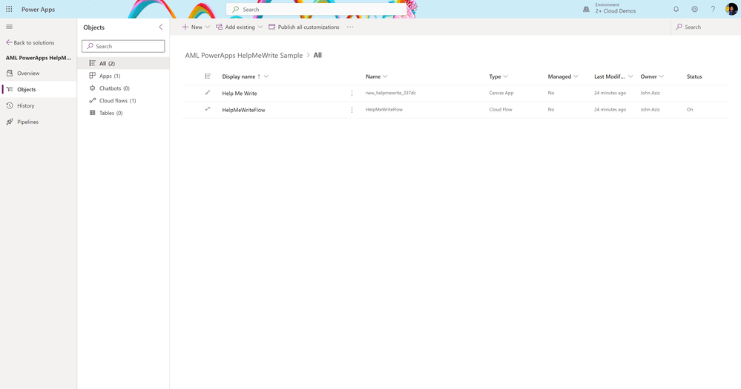Click AML PowerApps HelpMeWrite Sample breadcrumb
The height and width of the screenshot is (389, 741).
pos(244,56)
